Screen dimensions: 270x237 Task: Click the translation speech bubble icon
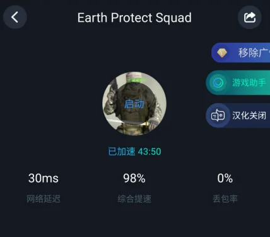click(x=218, y=116)
